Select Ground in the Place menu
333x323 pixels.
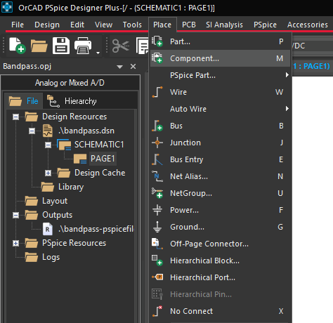point(220,227)
